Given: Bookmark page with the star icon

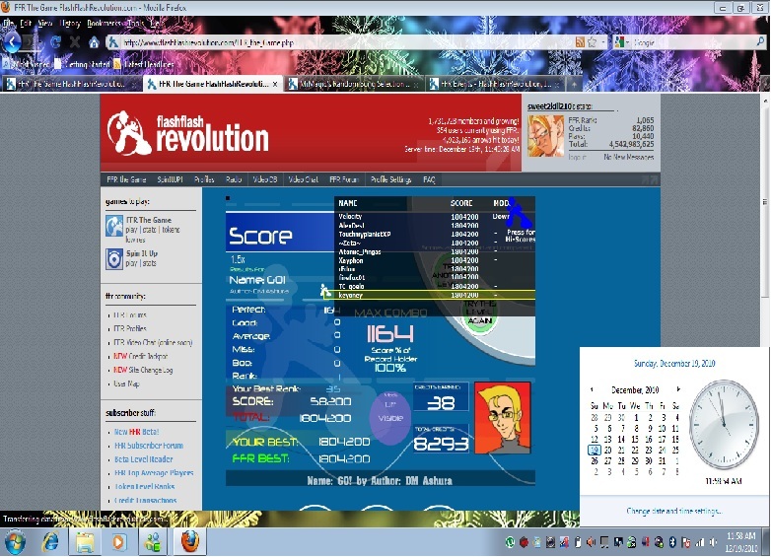Looking at the screenshot, I should point(592,42).
